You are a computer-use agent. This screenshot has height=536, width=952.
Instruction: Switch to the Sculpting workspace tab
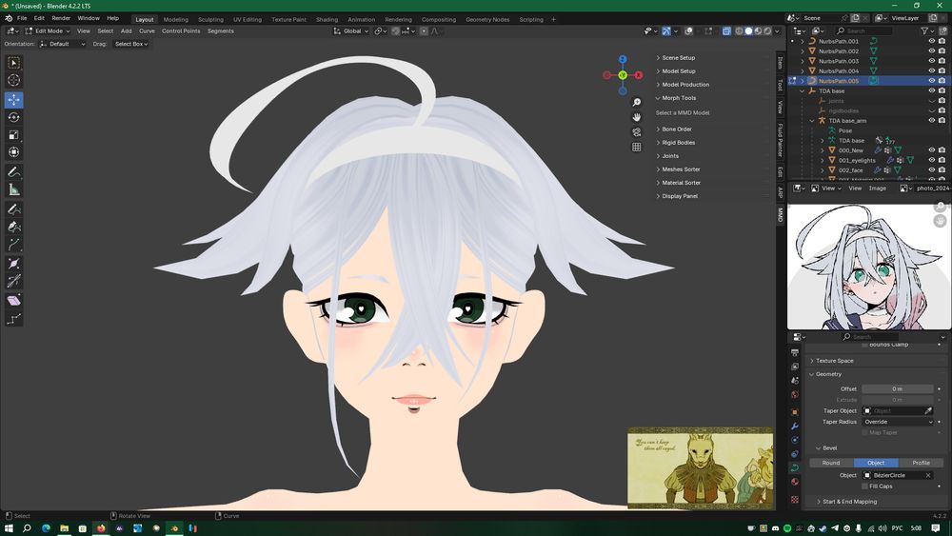point(210,19)
